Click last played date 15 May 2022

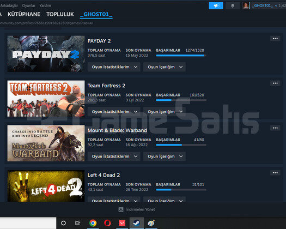point(137,56)
